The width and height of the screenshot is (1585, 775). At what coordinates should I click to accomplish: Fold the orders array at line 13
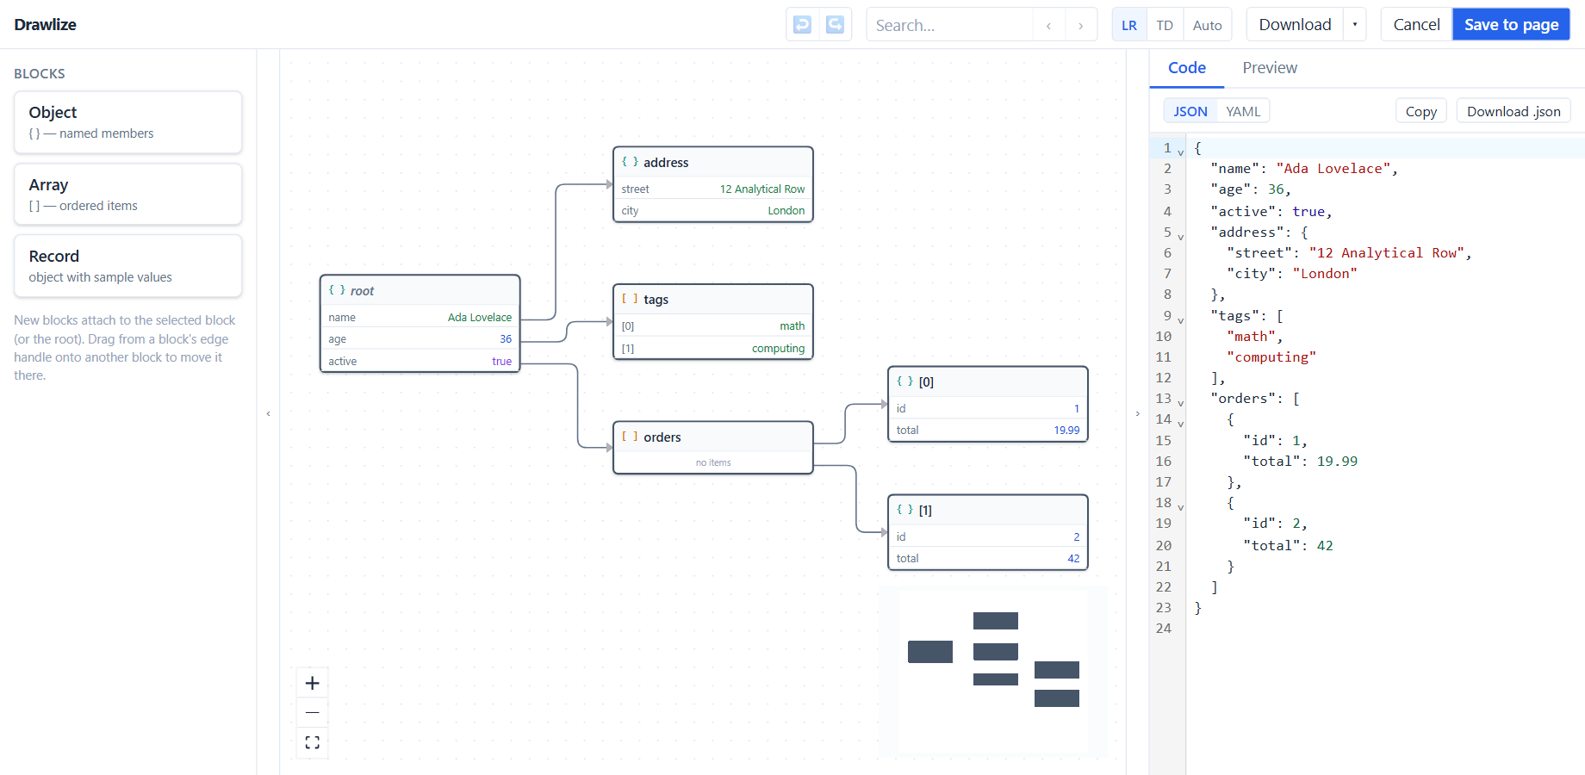(x=1181, y=403)
